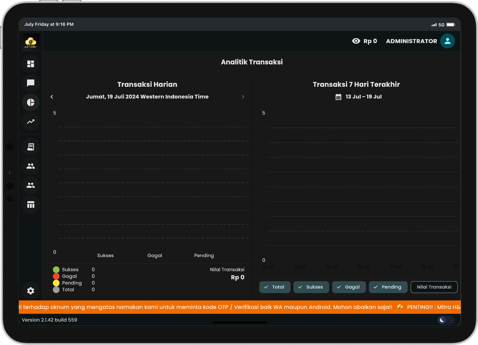Go to previous day with left chevron

click(52, 97)
